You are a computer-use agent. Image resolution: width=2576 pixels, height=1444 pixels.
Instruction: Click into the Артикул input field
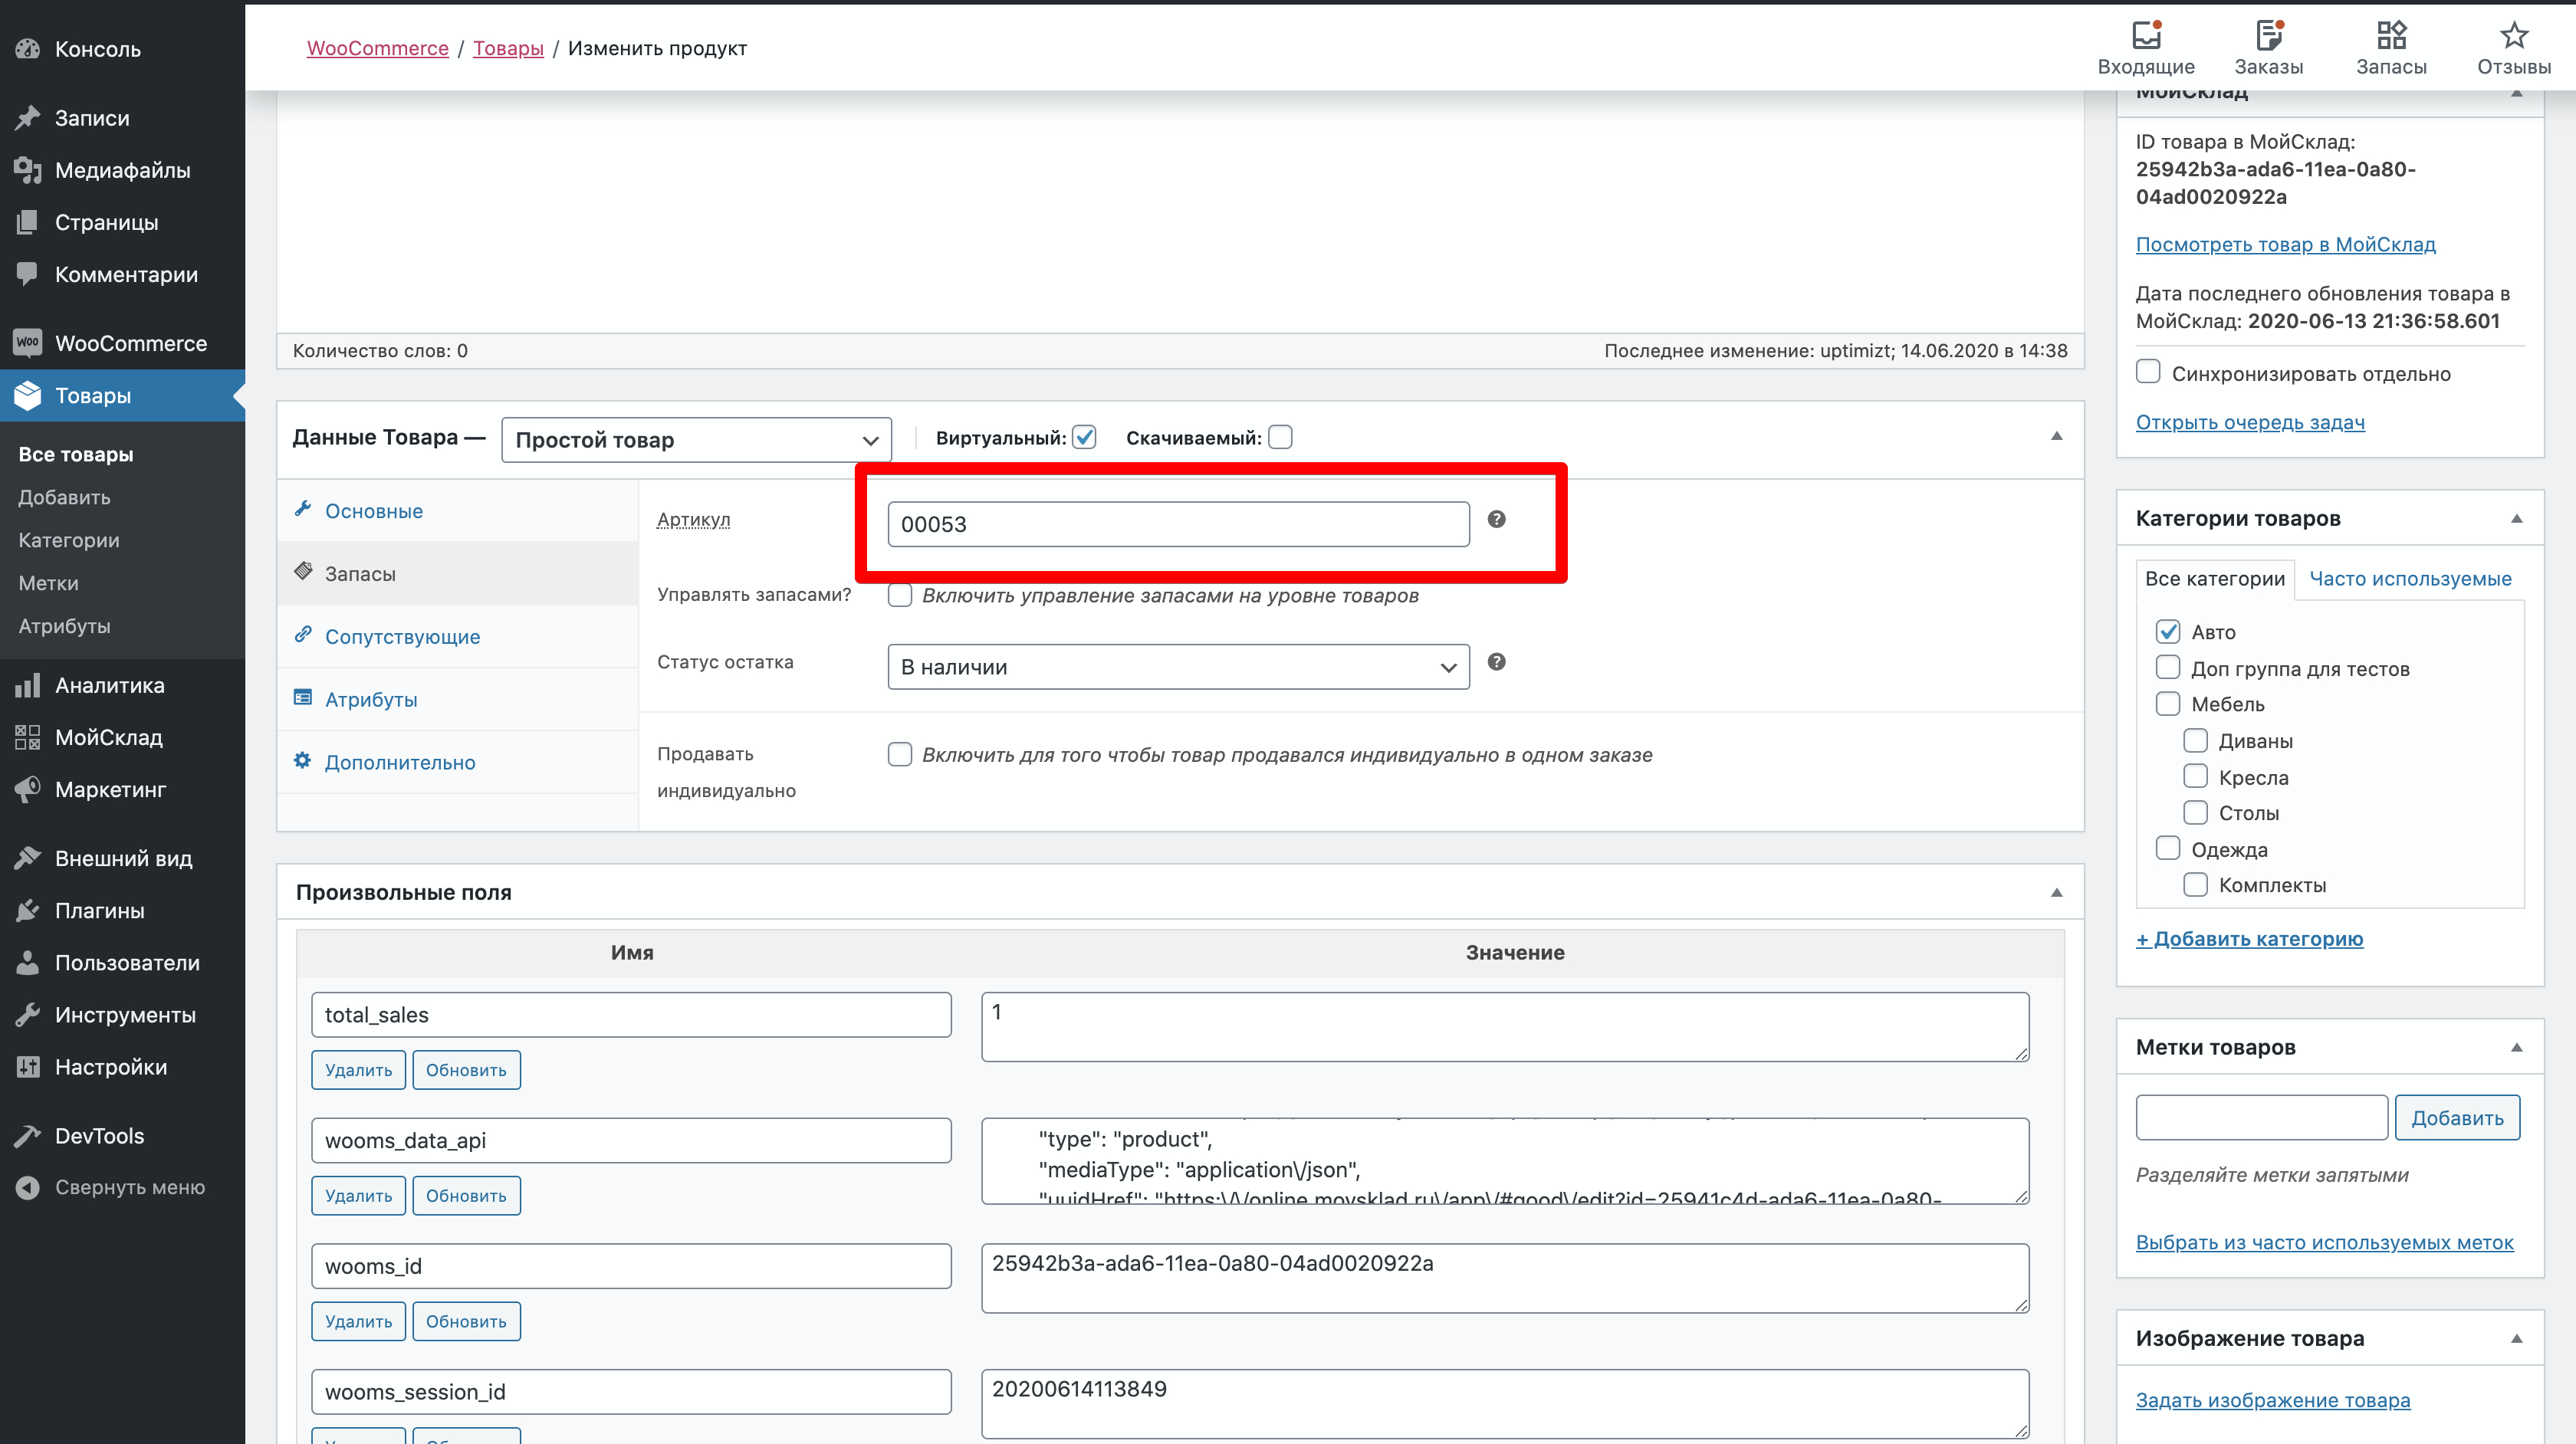click(x=1177, y=524)
